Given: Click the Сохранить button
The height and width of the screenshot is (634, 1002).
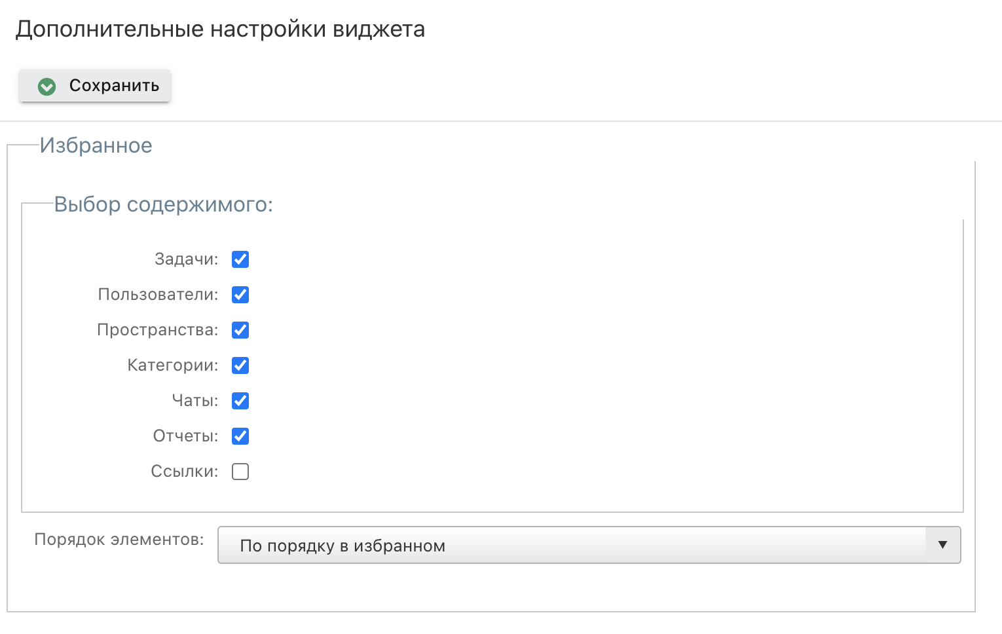Looking at the screenshot, I should pos(95,86).
